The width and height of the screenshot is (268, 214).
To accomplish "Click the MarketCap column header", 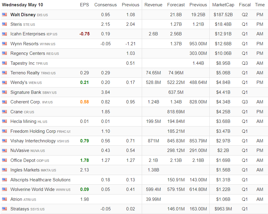I will click(x=223, y=5).
